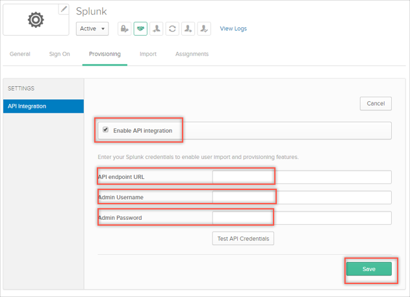410x297 pixels.
Task: Click the green handshake provisioning icon
Action: [x=140, y=29]
